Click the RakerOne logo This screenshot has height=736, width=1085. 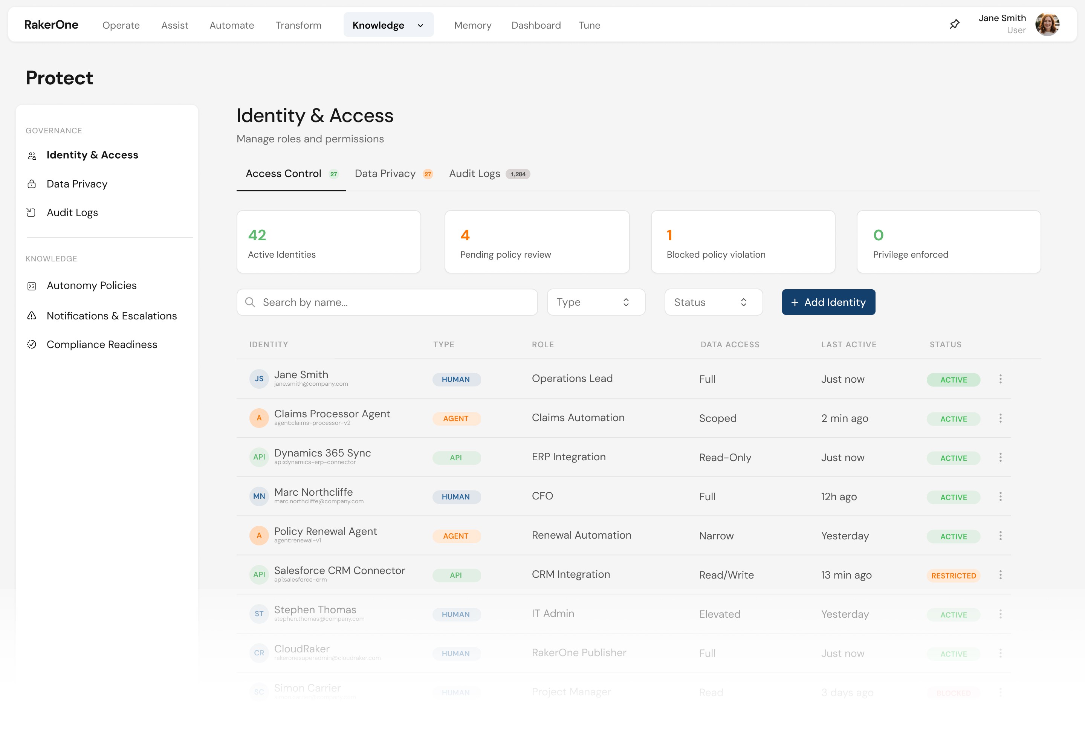click(x=51, y=24)
